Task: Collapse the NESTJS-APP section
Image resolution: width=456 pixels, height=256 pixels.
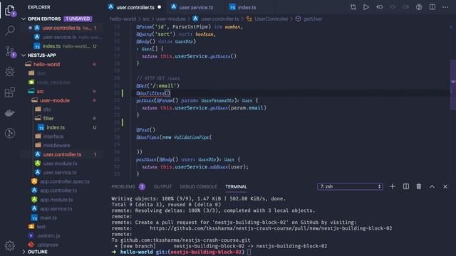Action: [24, 55]
